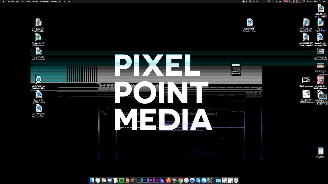328x184 pixels.
Task: Launch the clock app in the dock
Action: [x=98, y=180]
